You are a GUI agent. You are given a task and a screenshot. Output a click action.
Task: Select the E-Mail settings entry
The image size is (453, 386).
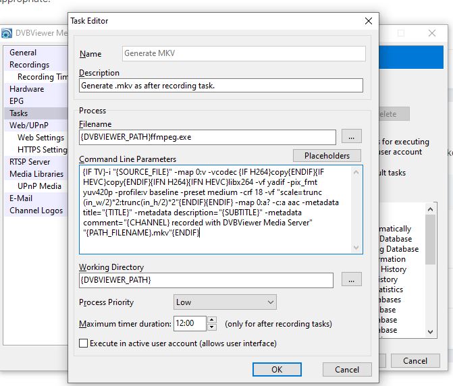coord(21,198)
